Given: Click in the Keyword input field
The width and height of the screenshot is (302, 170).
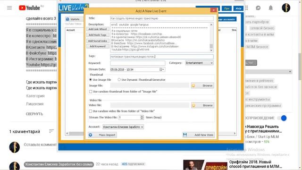Looking at the screenshot, I should 138,63.
